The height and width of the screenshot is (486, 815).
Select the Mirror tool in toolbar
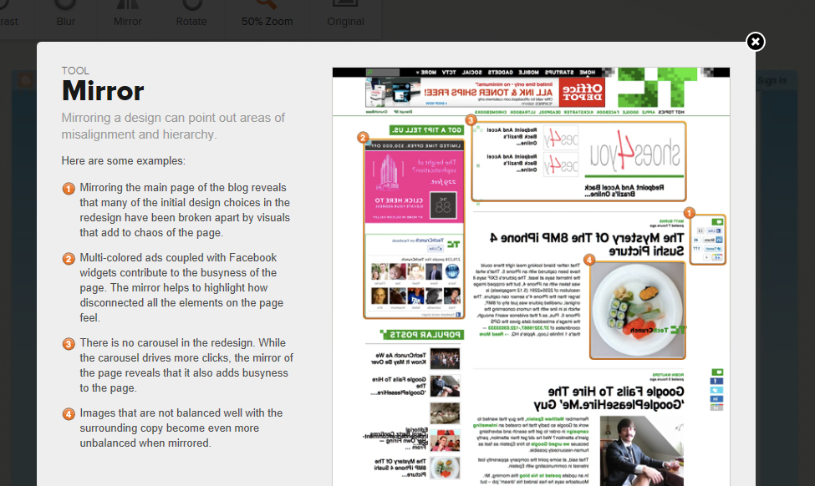127,13
